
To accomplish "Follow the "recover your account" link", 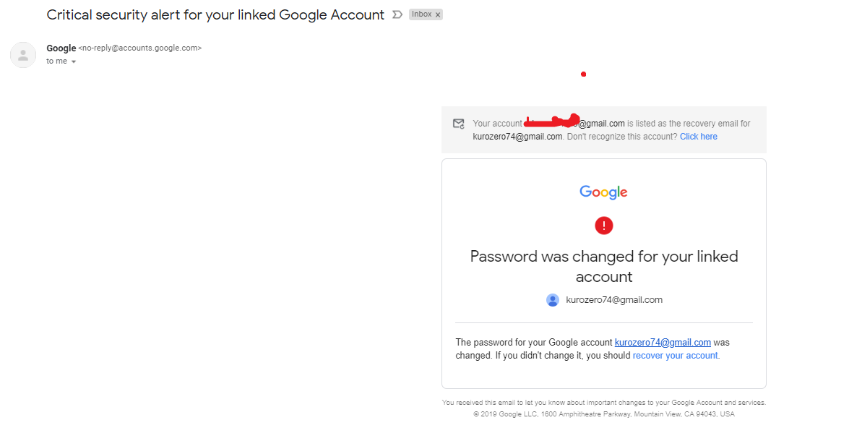I will tap(675, 356).
